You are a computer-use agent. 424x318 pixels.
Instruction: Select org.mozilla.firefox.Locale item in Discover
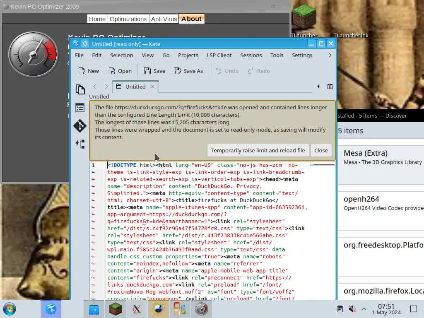tap(381, 291)
